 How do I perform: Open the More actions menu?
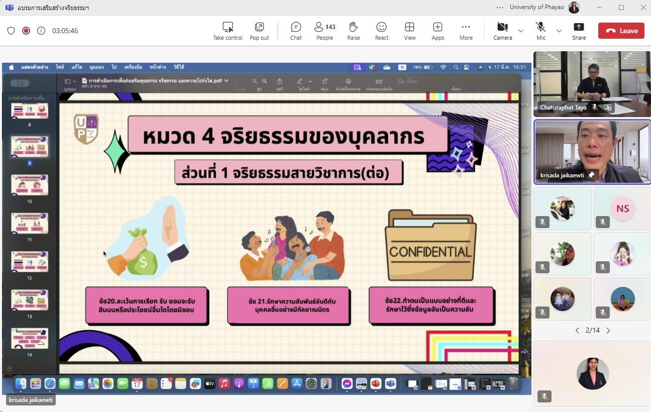[x=466, y=31]
